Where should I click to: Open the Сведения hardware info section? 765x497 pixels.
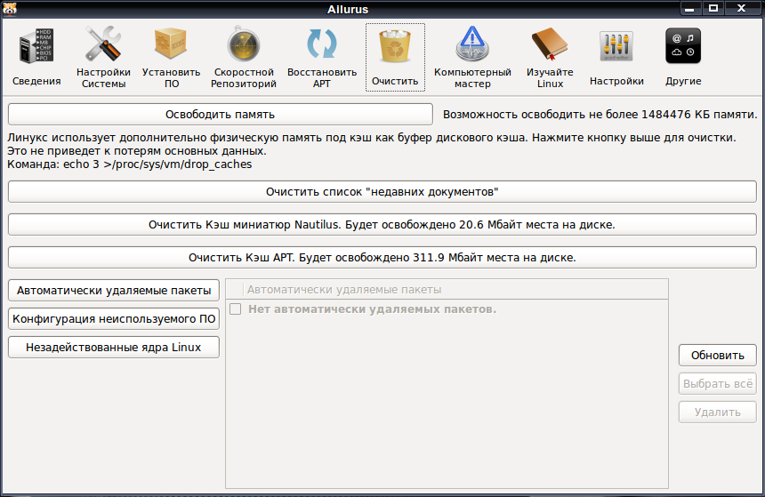coord(36,58)
